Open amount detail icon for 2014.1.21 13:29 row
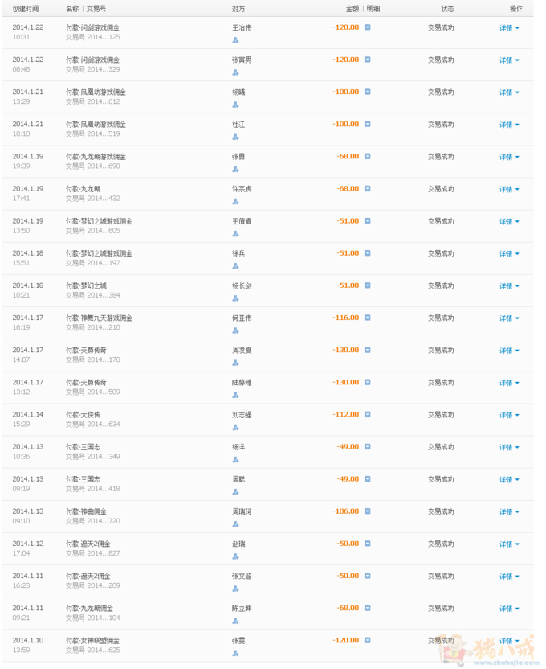 [368, 92]
